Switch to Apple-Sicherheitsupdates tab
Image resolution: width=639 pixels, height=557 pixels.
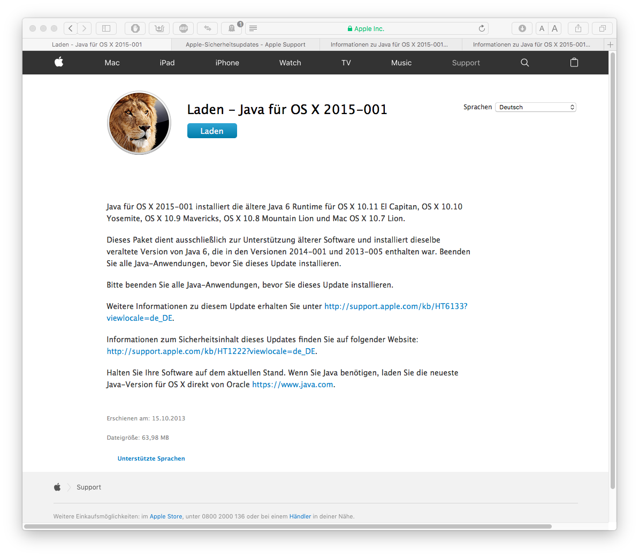pos(245,44)
